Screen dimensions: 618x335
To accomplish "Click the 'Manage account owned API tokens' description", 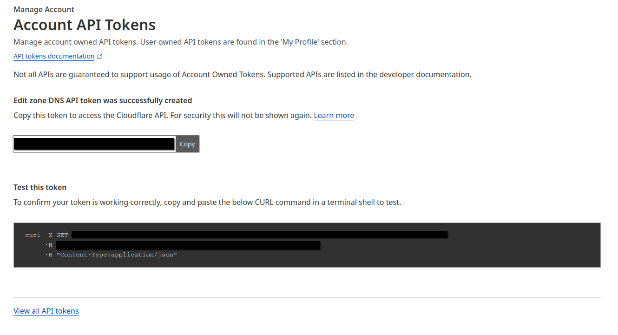I will (x=180, y=42).
